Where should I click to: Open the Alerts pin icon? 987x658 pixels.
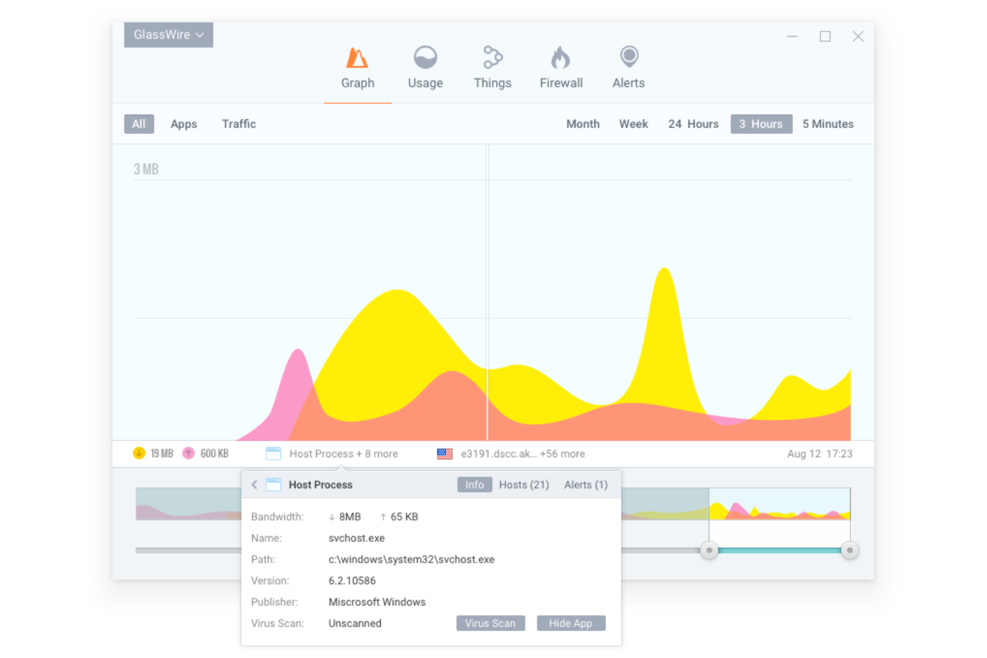[x=629, y=57]
